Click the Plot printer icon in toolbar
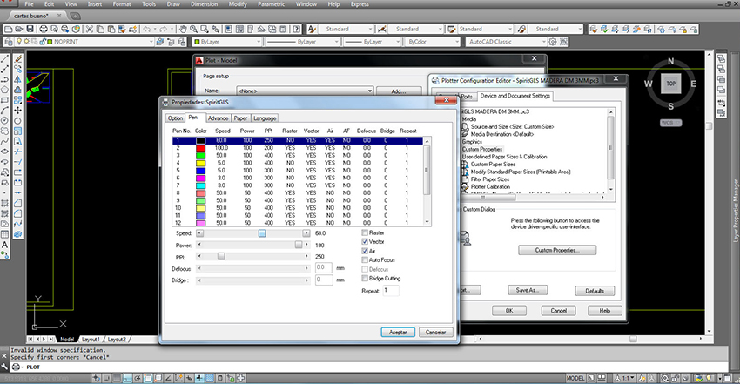 click(x=43, y=30)
